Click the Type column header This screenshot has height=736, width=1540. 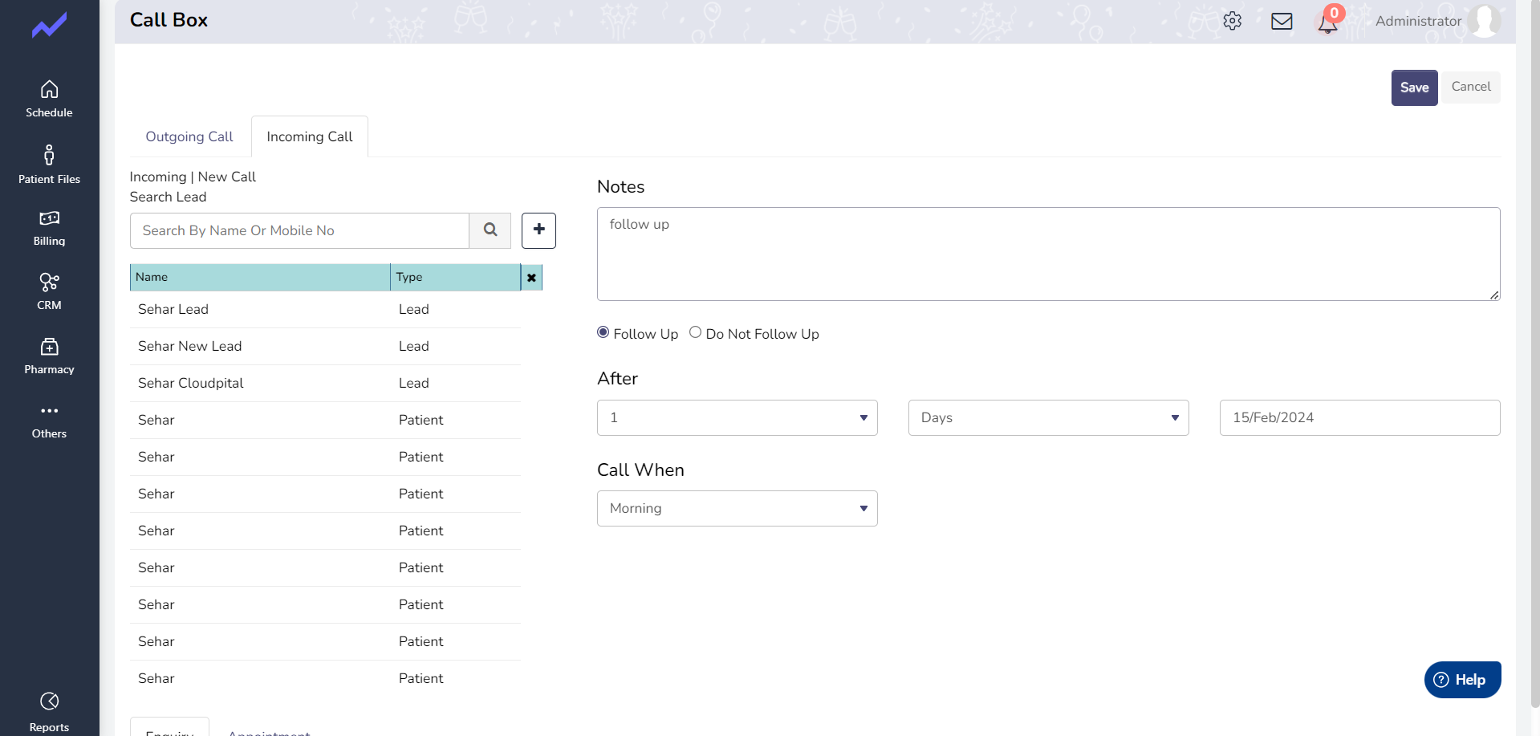[455, 277]
